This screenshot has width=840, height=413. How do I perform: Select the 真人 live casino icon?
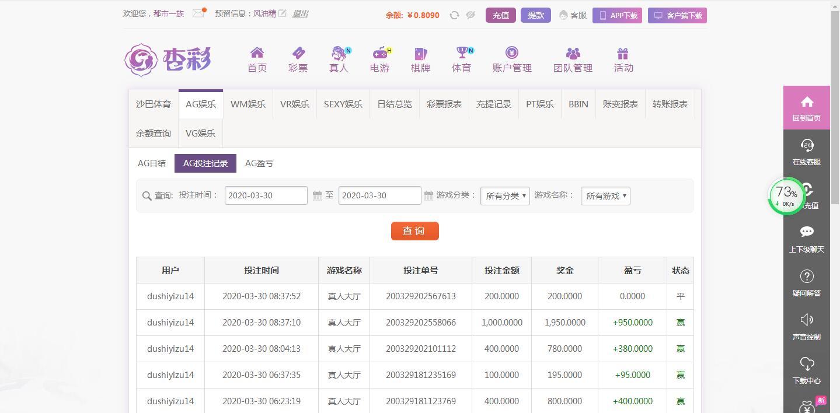[338, 54]
